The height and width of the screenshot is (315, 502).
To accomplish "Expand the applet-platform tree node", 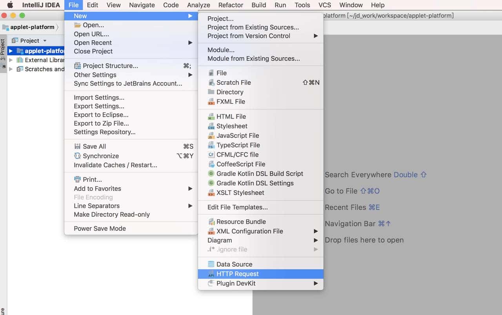I will (x=11, y=51).
